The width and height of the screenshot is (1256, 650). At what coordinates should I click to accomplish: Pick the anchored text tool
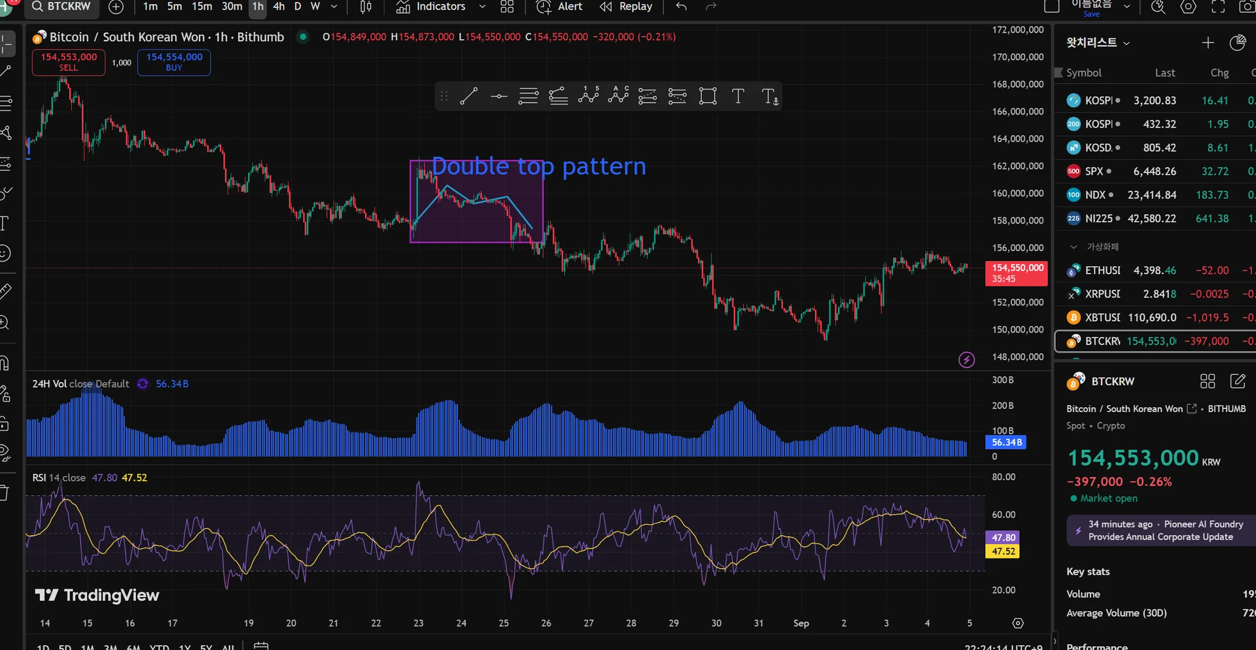[x=770, y=97]
